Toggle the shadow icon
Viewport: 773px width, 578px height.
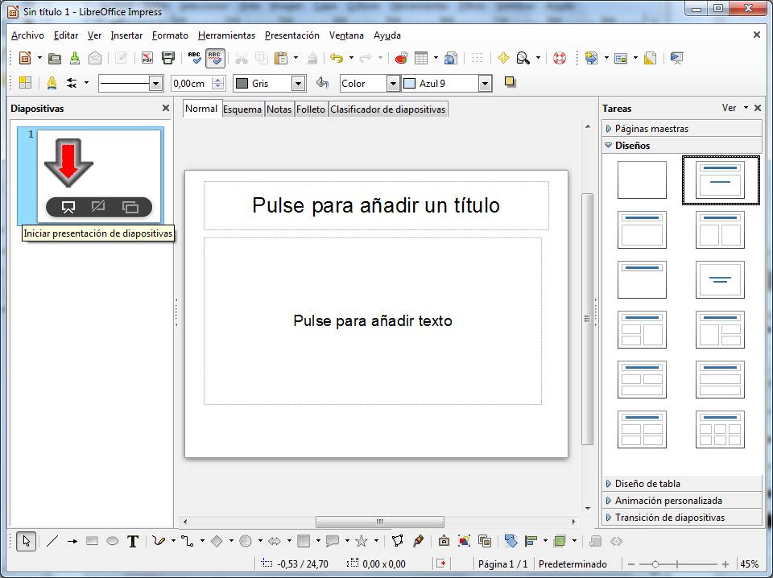tap(510, 82)
